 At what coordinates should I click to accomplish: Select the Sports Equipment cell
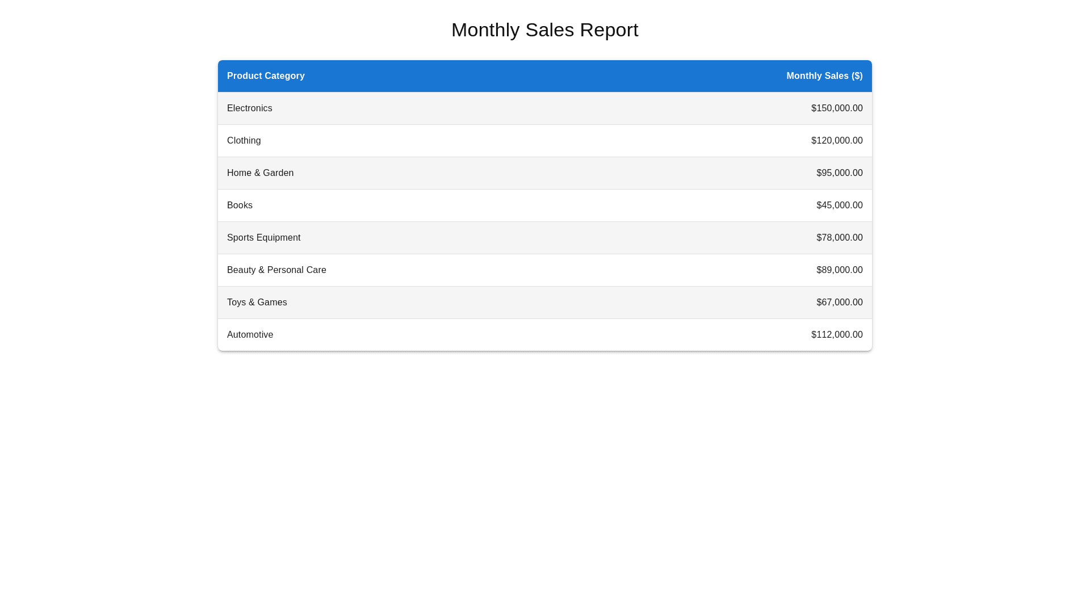pyautogui.click(x=263, y=238)
